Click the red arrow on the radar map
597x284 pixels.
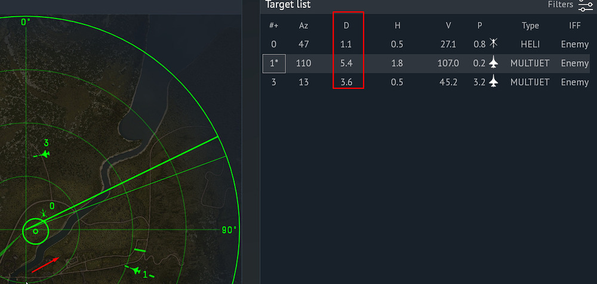[45, 264]
